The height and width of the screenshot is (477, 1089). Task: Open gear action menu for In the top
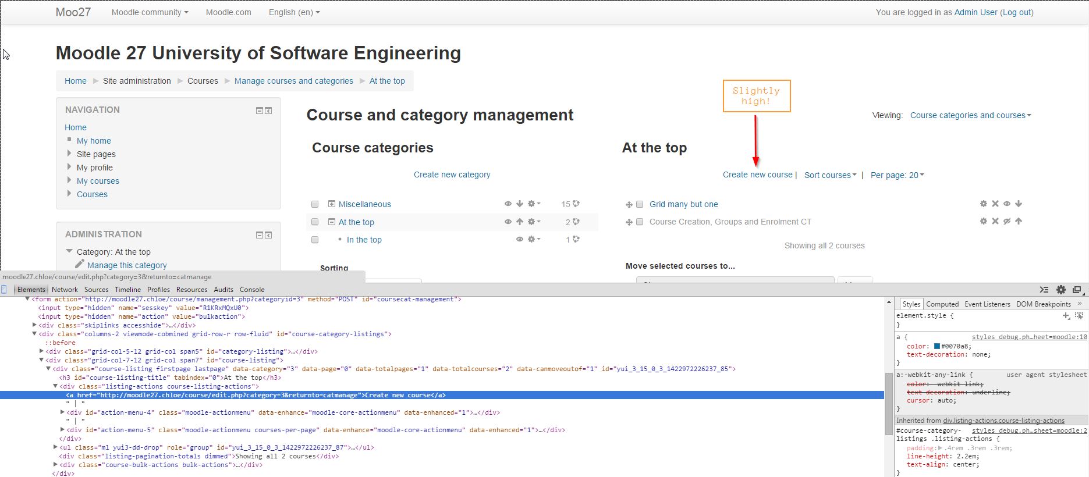pyautogui.click(x=534, y=239)
